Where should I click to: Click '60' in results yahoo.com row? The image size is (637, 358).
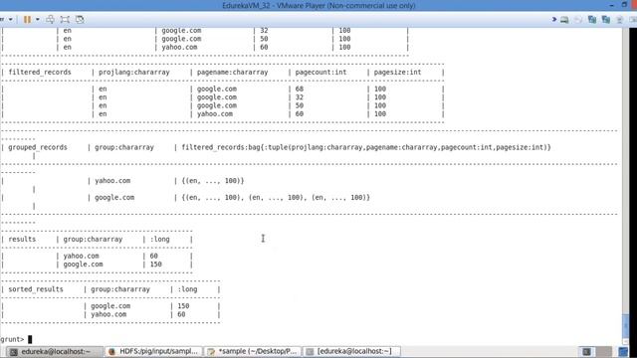pos(153,257)
